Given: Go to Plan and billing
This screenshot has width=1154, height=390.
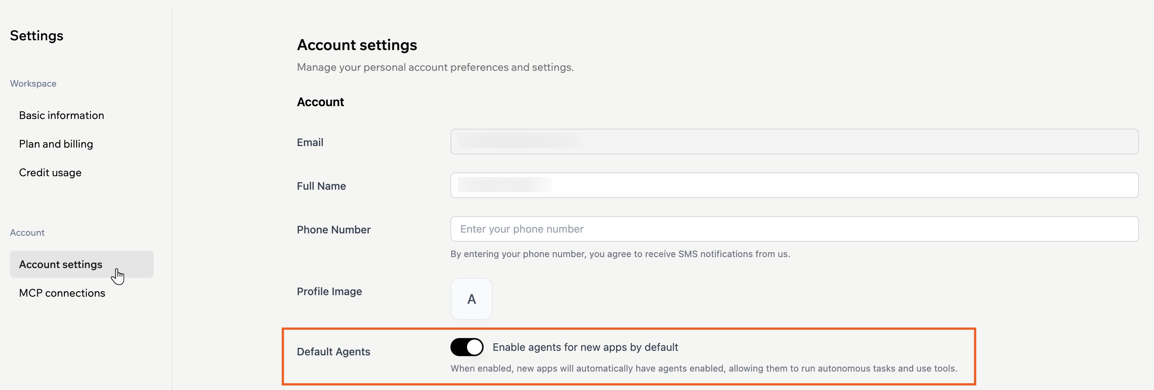Looking at the screenshot, I should [56, 144].
